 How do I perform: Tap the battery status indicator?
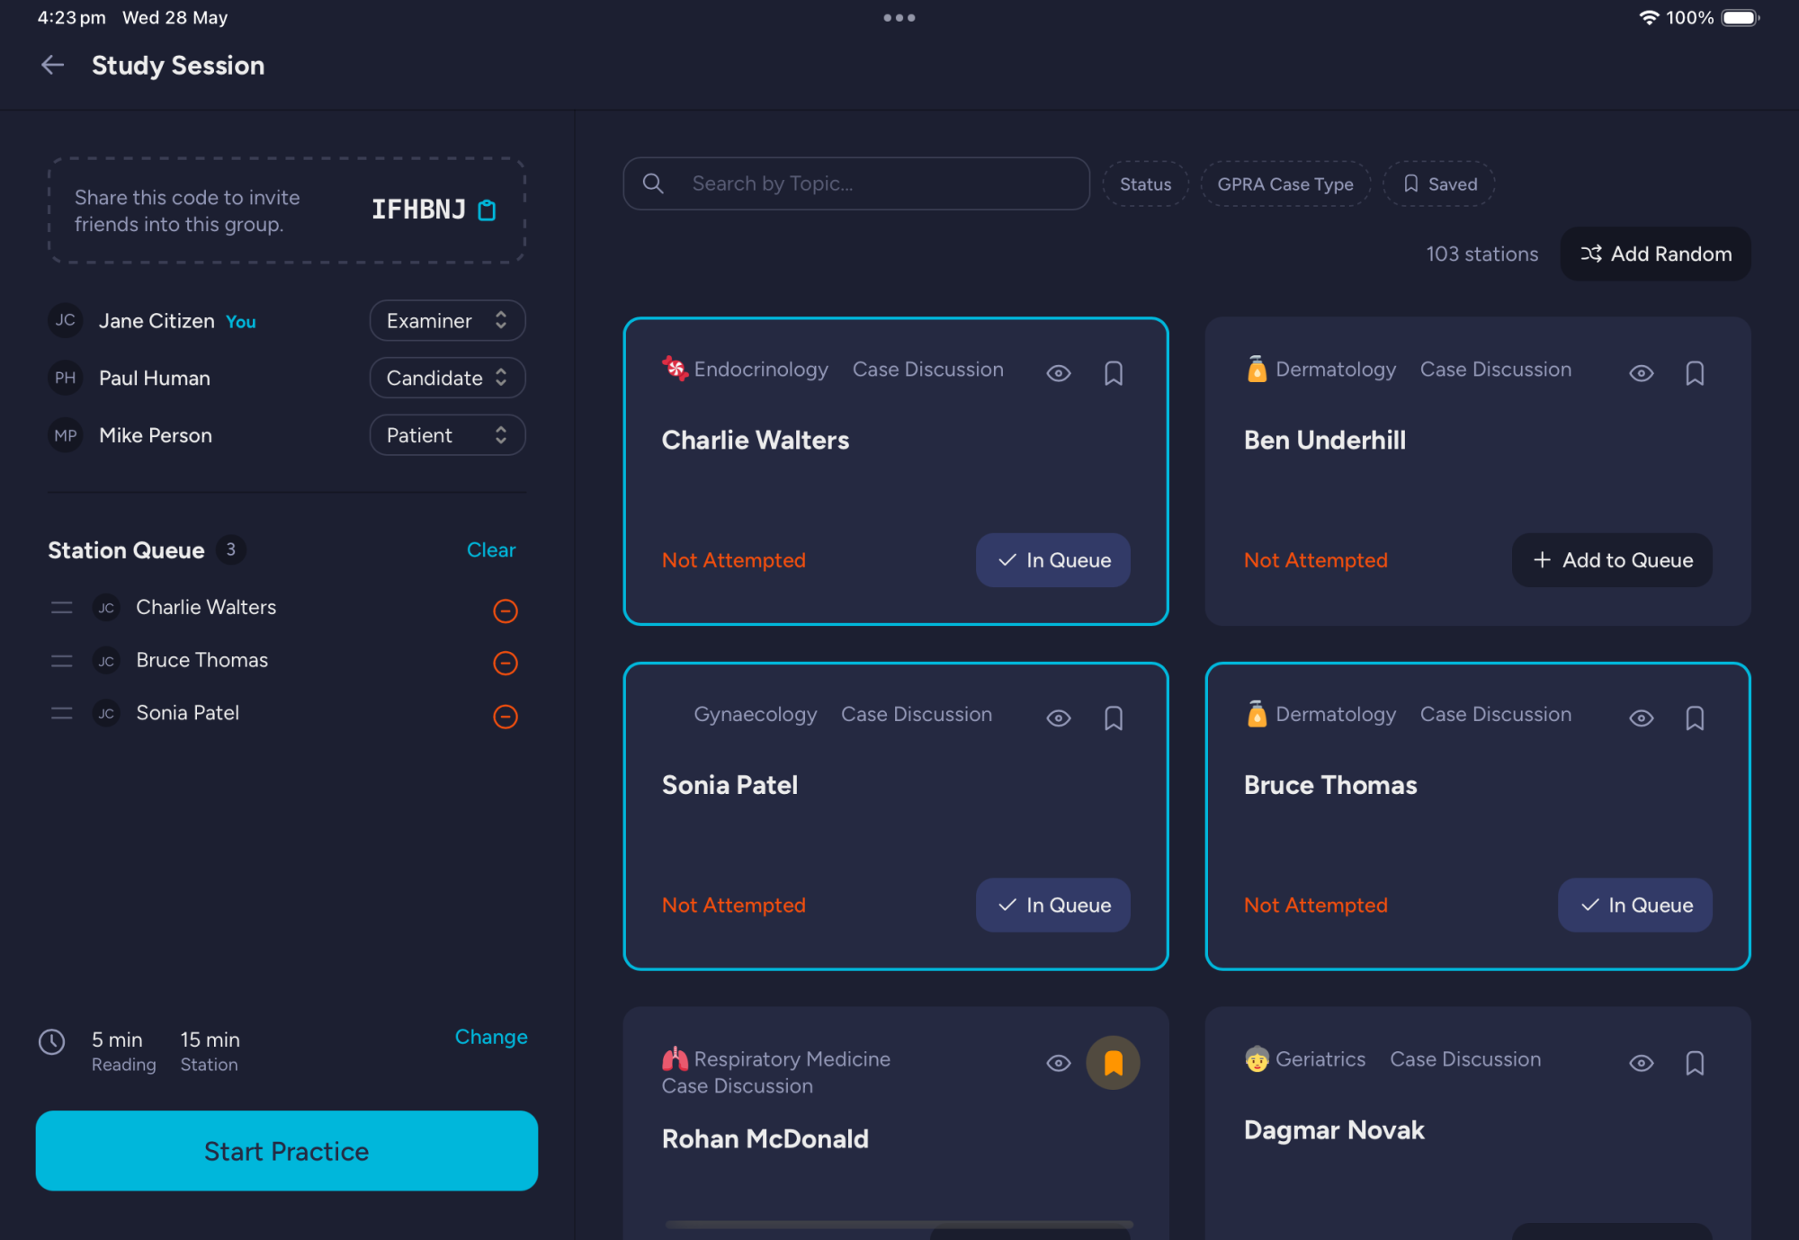click(1740, 17)
